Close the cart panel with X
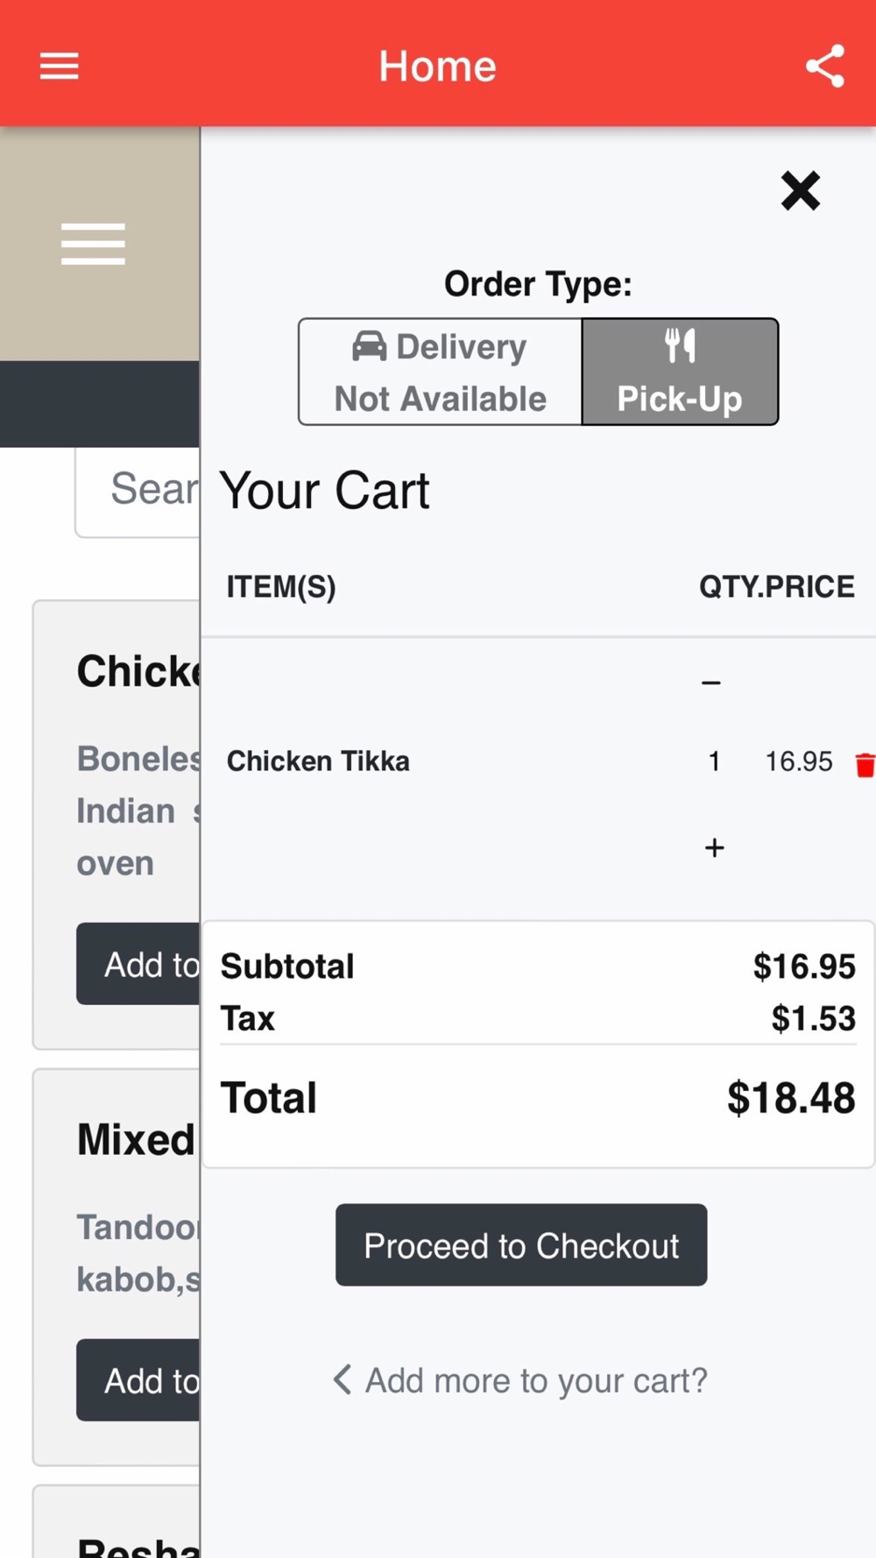876x1558 pixels. click(x=800, y=191)
